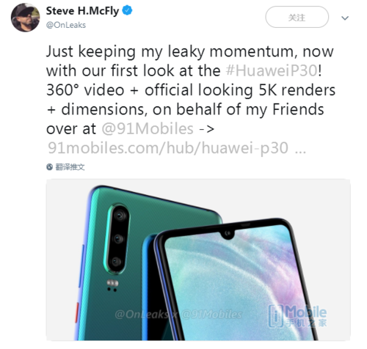Click the iMobile 手机之家 watermark logo

pos(297,316)
